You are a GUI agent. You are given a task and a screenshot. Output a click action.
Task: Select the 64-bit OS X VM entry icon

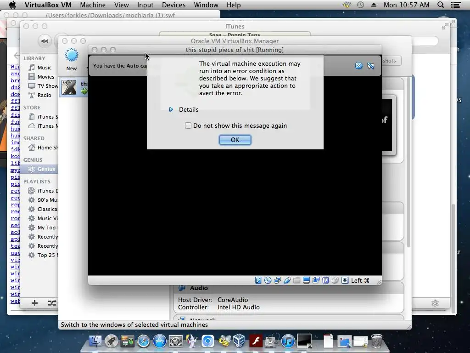(x=69, y=87)
